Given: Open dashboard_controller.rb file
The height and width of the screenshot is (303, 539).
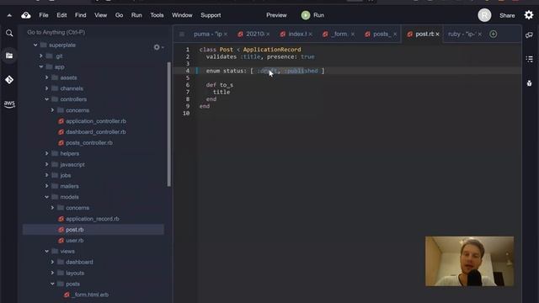Looking at the screenshot, I should tap(96, 132).
